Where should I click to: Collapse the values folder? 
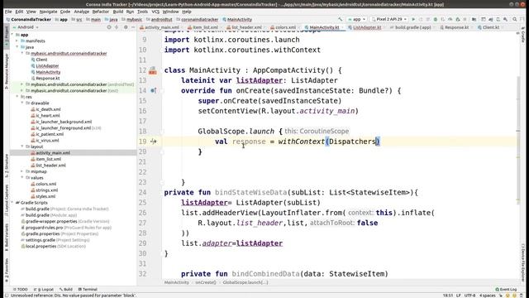tap(22, 177)
